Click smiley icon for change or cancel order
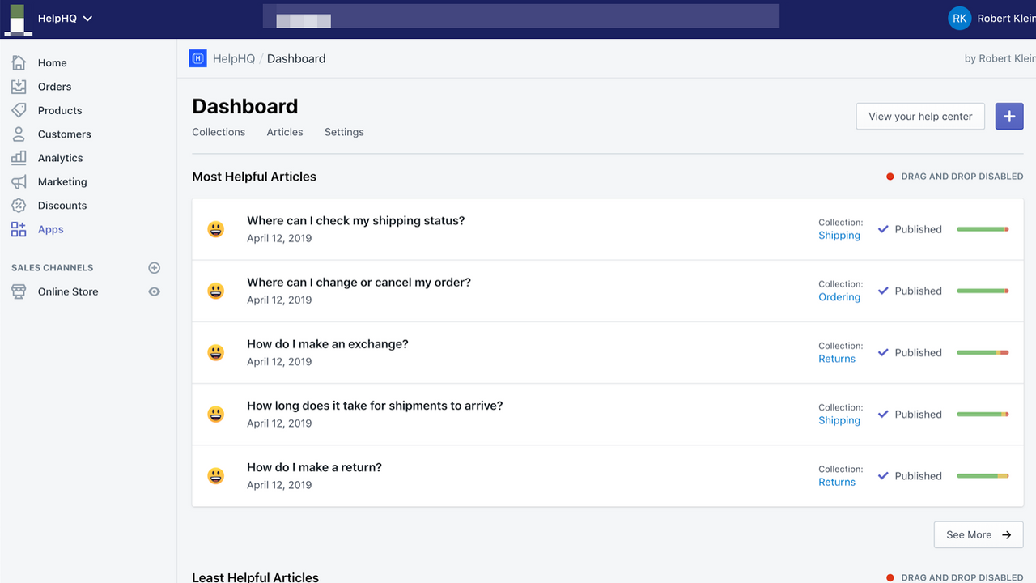This screenshot has height=583, width=1036. click(x=215, y=291)
